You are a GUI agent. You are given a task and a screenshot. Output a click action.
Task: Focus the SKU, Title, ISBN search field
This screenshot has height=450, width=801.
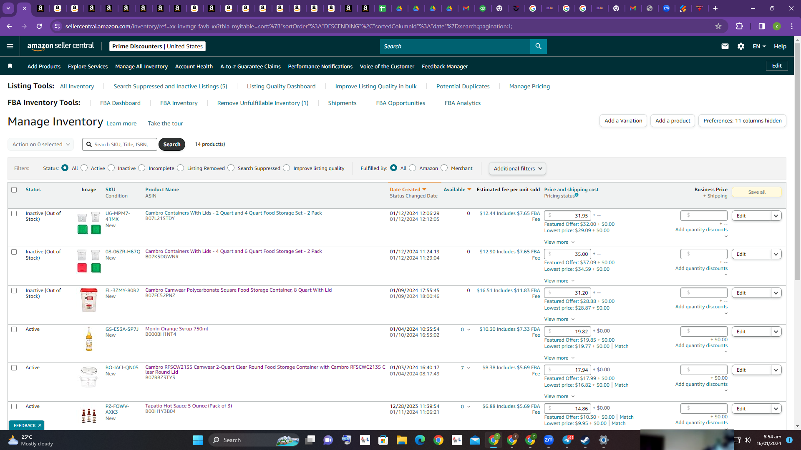click(x=120, y=145)
